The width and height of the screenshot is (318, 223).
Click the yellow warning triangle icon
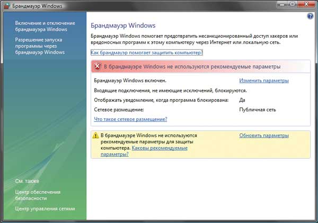(x=96, y=136)
